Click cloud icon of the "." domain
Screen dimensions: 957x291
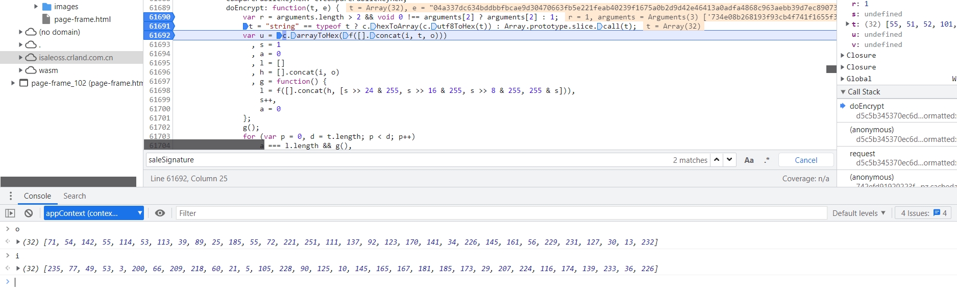pyautogui.click(x=31, y=45)
